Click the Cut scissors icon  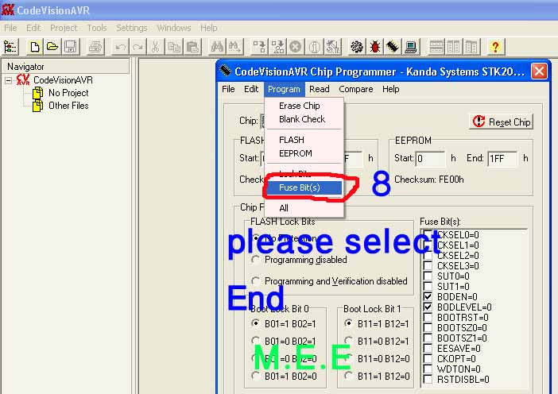tap(156, 47)
